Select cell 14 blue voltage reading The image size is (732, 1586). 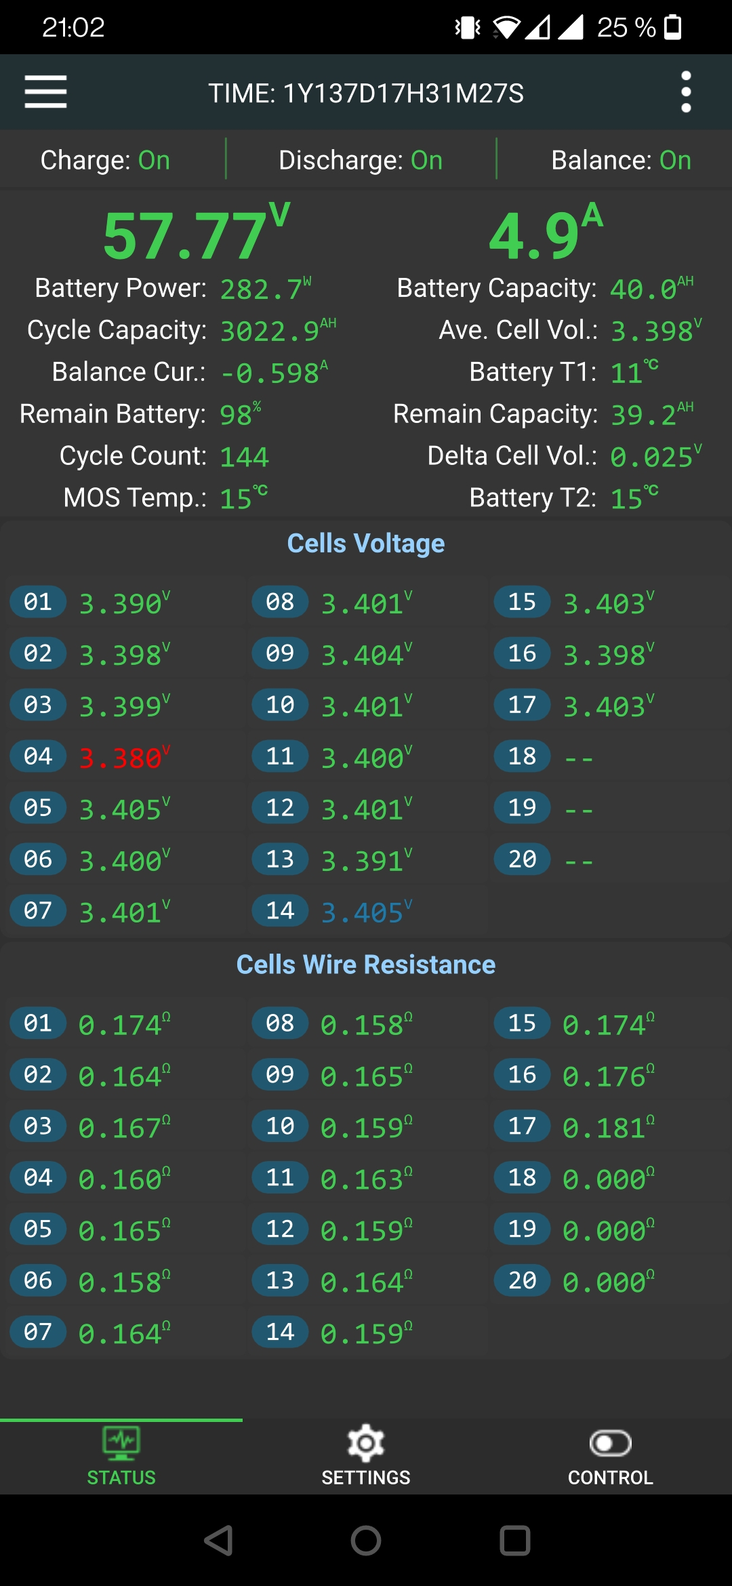365,912
